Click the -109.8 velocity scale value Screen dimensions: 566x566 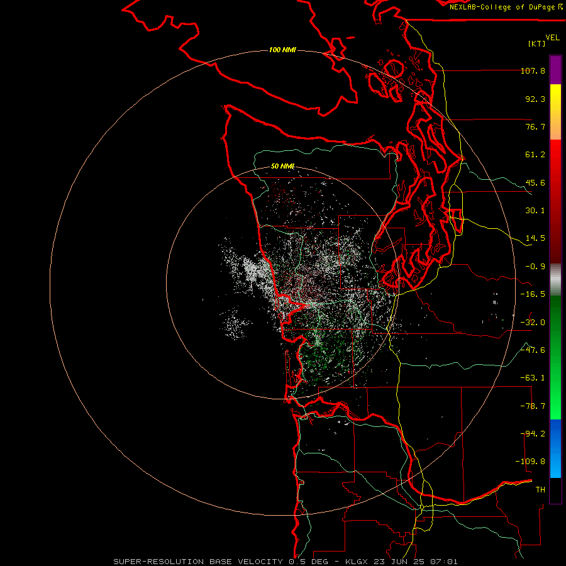[530, 462]
